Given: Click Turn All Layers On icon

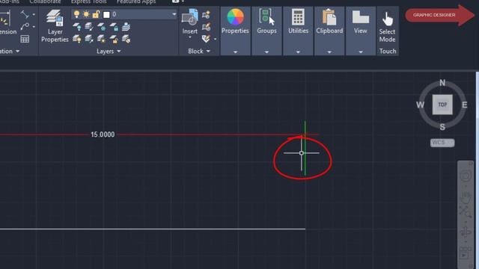Looking at the screenshot, I should click(x=76, y=39).
